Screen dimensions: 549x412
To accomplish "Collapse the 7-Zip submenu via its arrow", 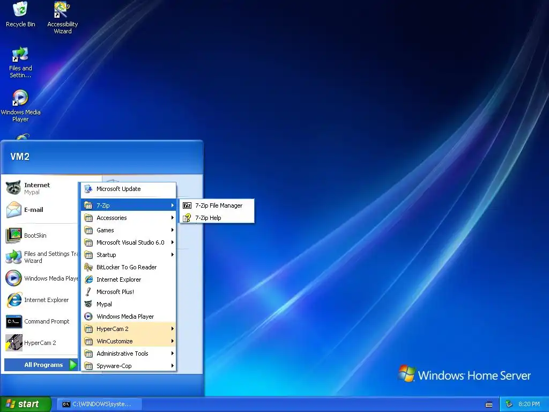I will [x=172, y=205].
